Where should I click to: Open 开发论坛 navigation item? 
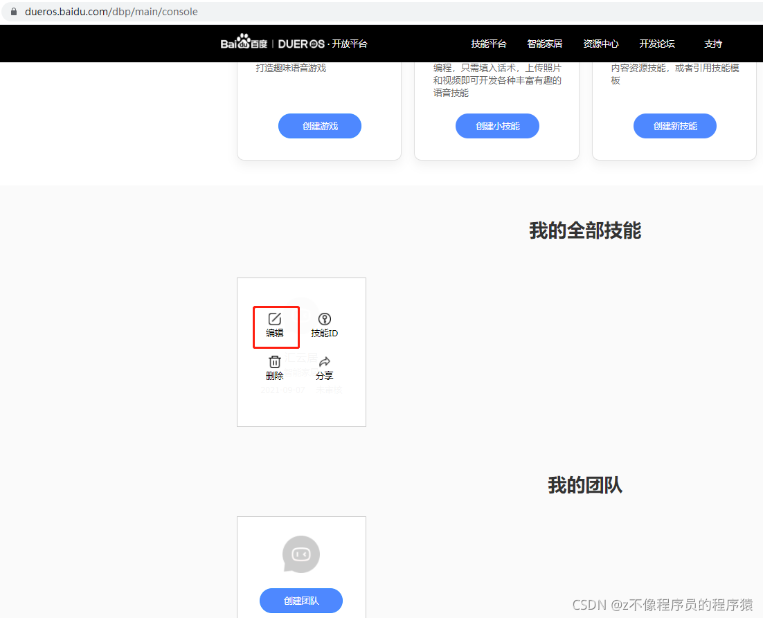tap(657, 44)
